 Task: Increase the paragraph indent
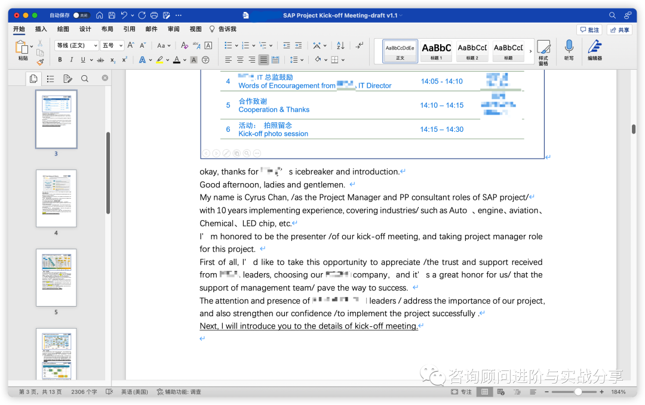coord(299,45)
